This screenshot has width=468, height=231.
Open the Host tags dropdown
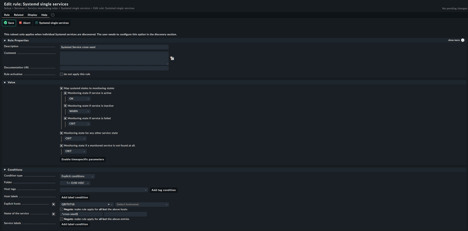pos(104,190)
